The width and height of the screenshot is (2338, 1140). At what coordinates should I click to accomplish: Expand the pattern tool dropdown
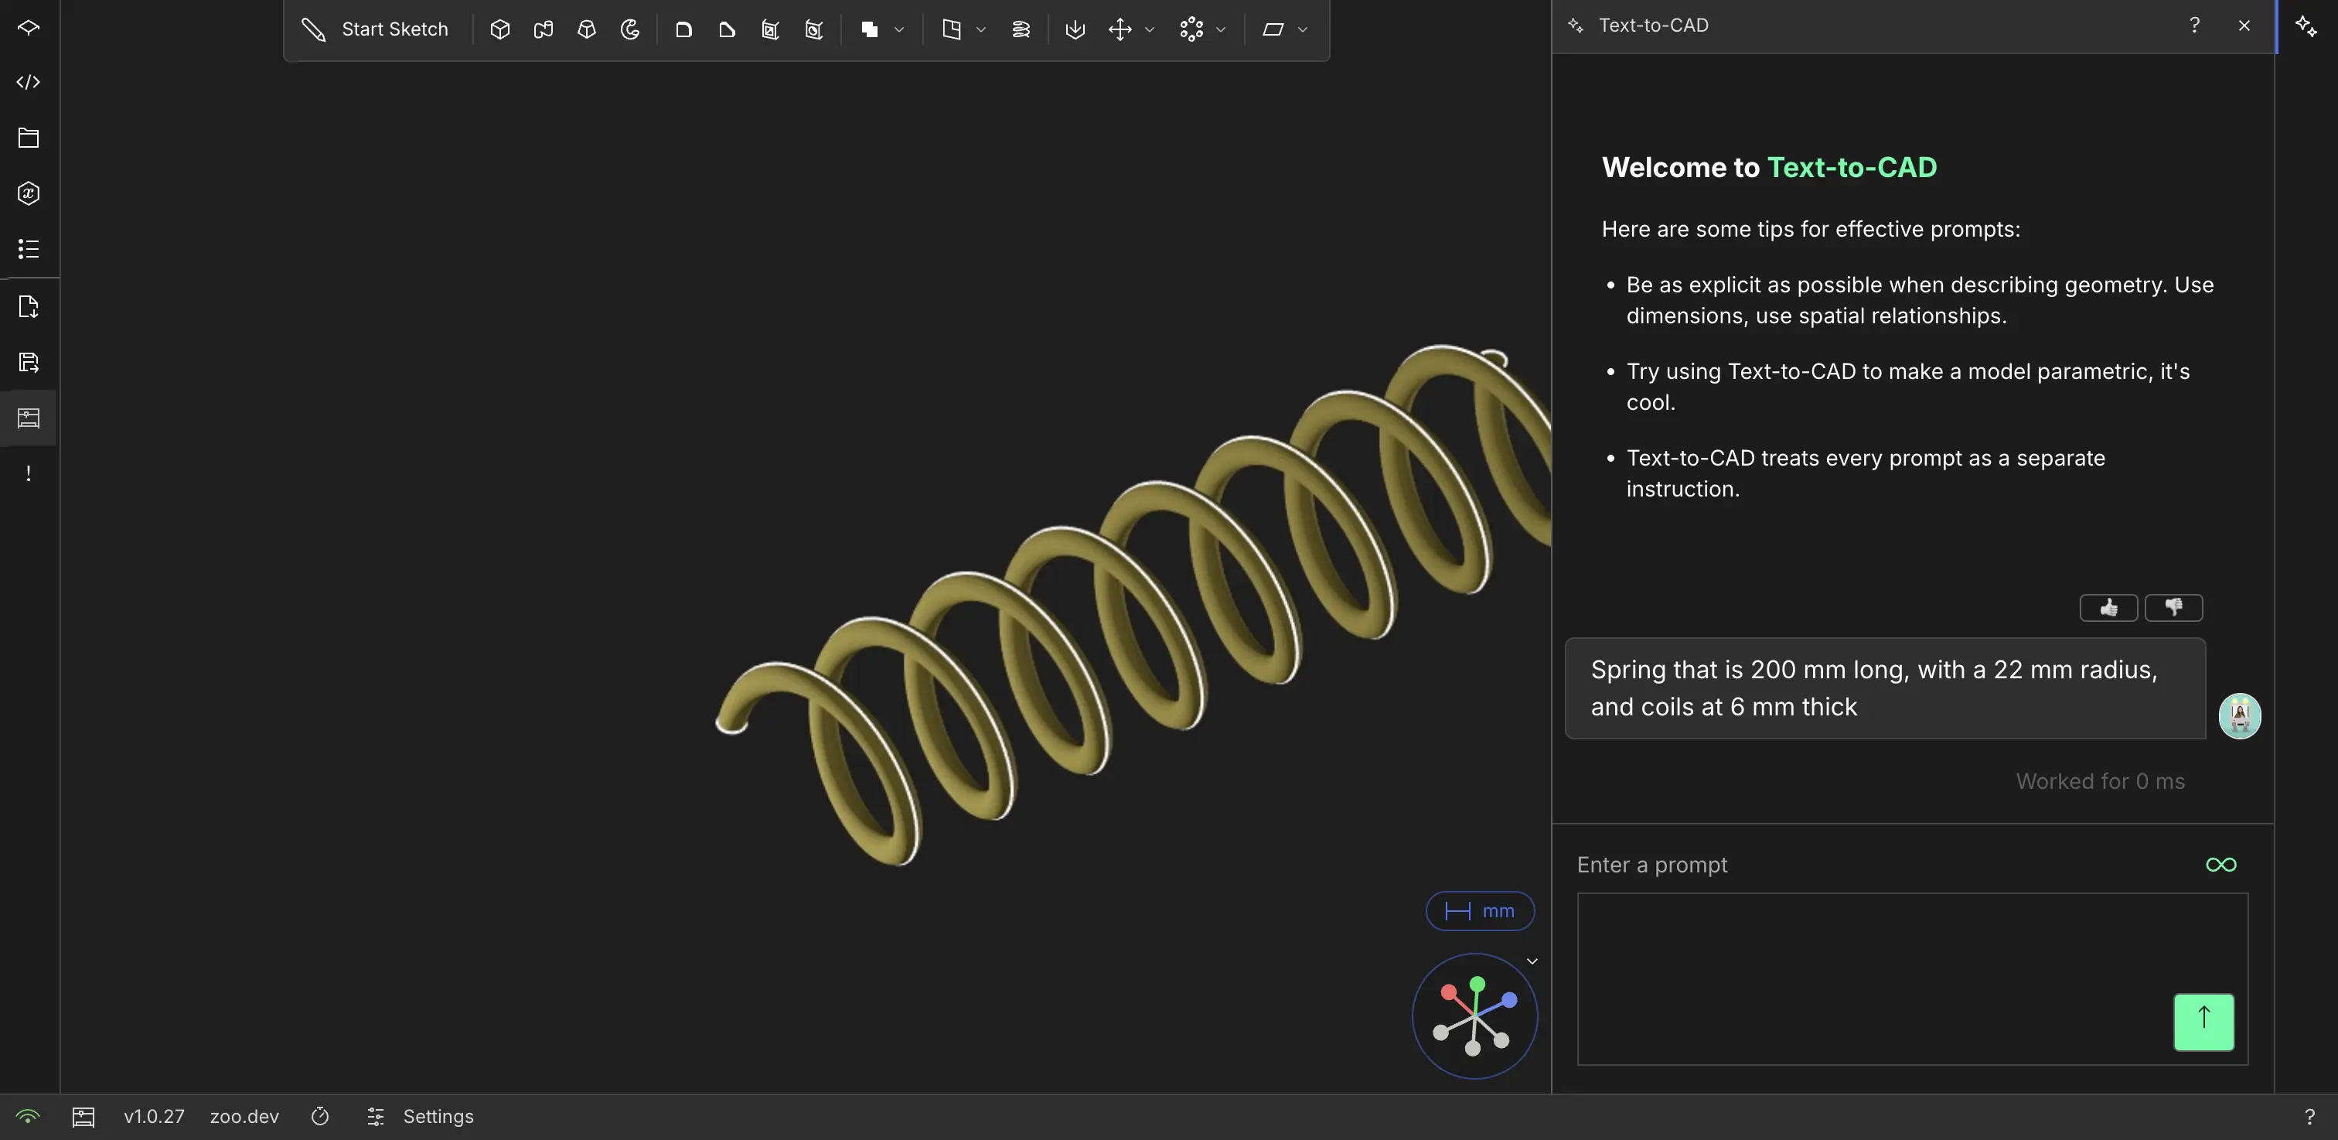(1221, 30)
